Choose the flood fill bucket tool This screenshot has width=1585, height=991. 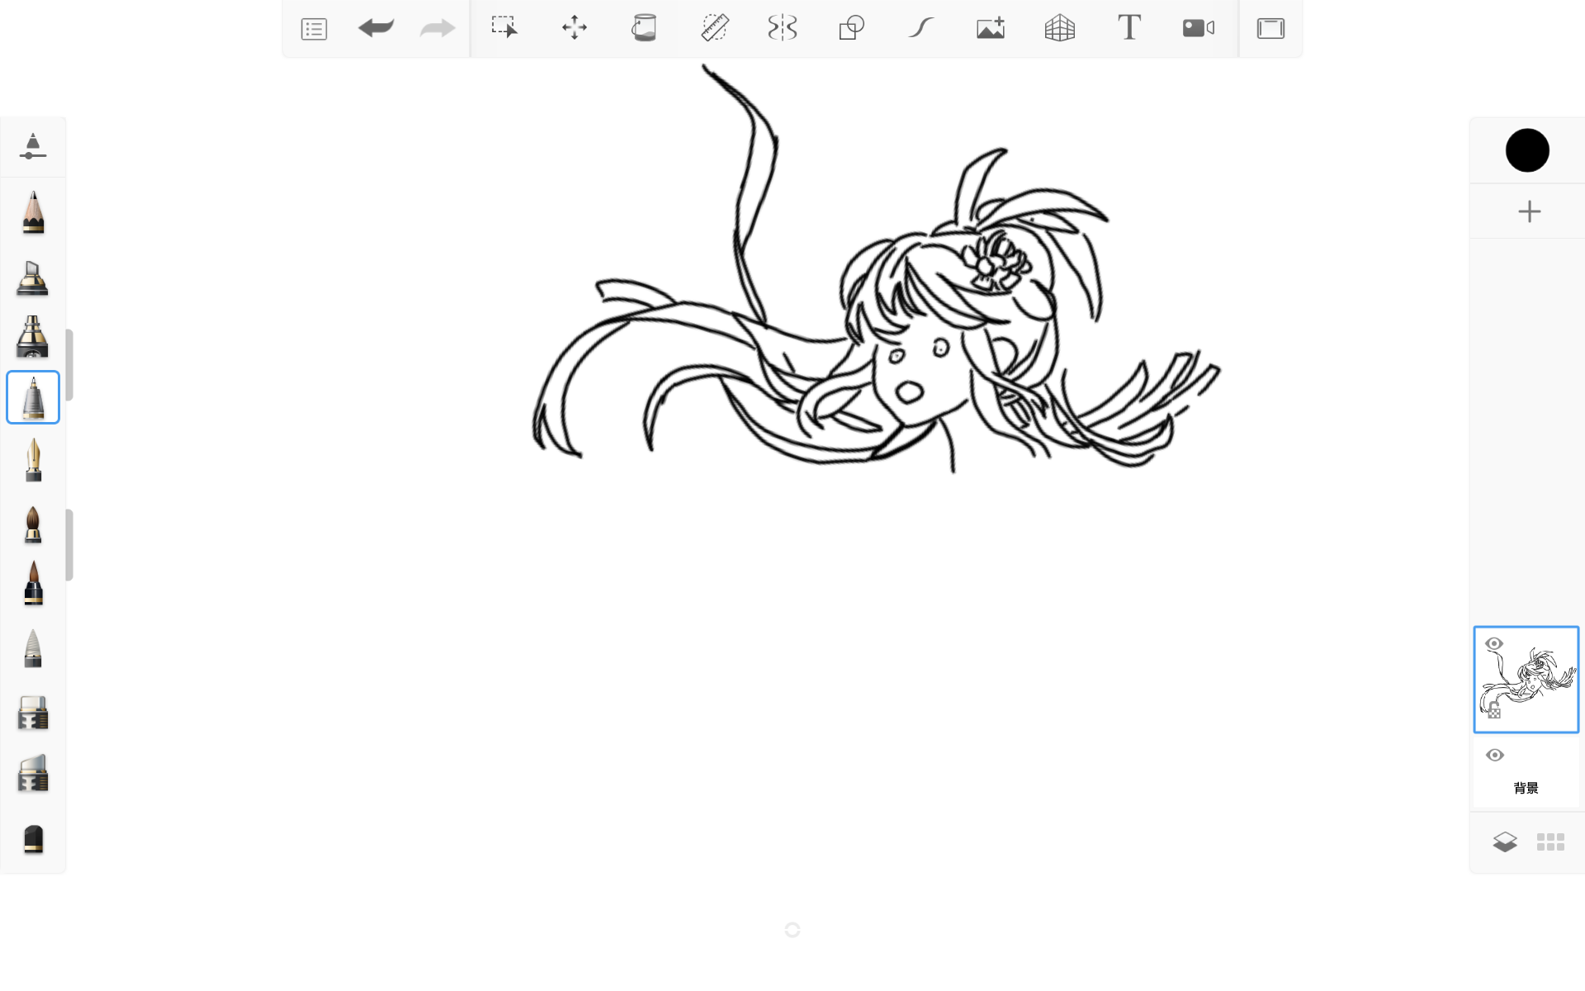pos(644,28)
